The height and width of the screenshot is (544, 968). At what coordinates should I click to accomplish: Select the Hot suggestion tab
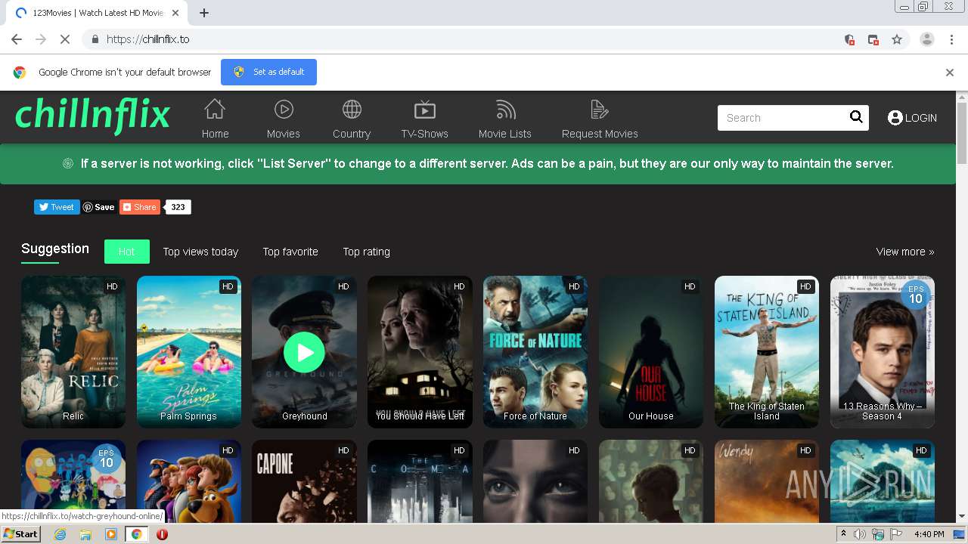(127, 252)
